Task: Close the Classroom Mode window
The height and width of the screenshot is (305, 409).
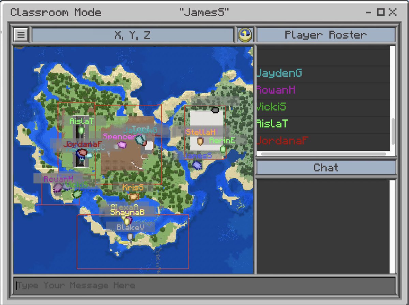Action: click(x=393, y=13)
